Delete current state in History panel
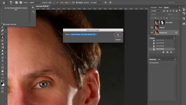186x105 pixels. click(171, 52)
